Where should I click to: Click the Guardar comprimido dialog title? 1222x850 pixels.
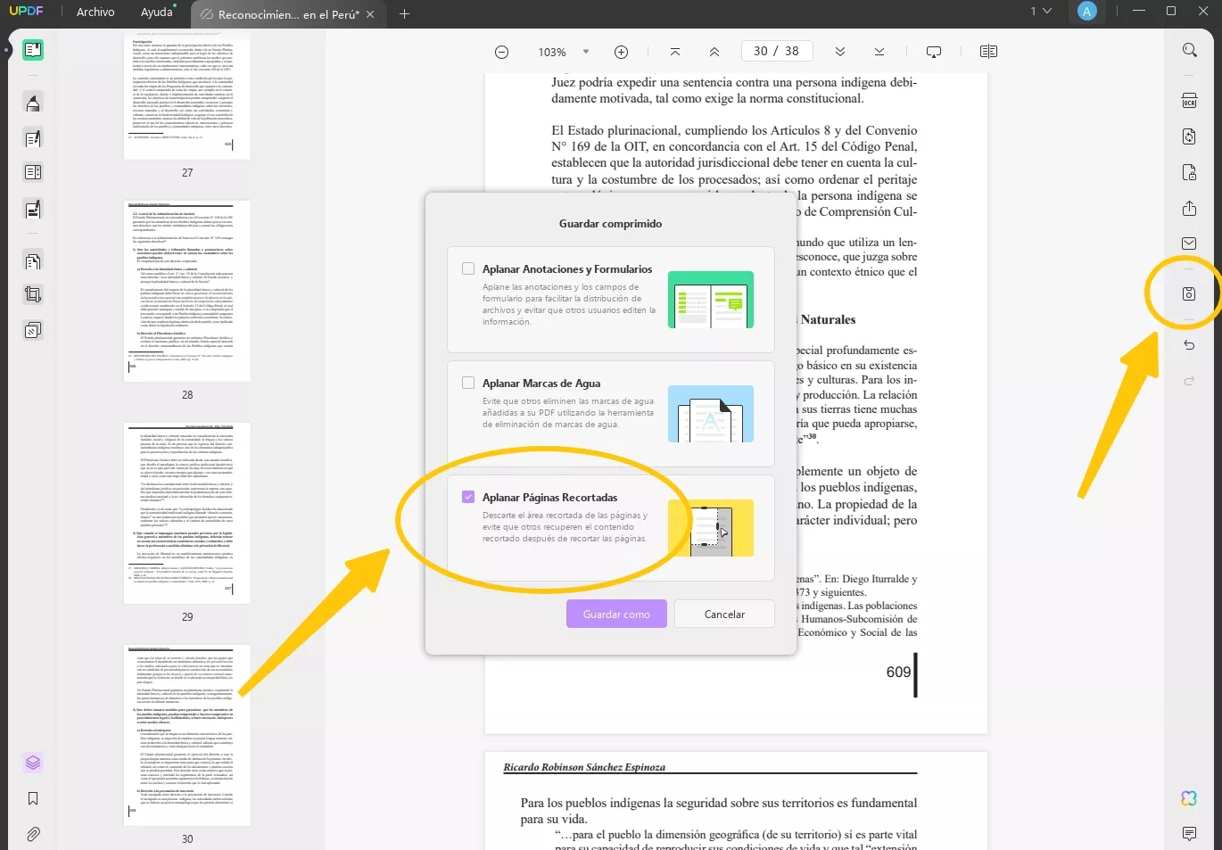pos(610,223)
